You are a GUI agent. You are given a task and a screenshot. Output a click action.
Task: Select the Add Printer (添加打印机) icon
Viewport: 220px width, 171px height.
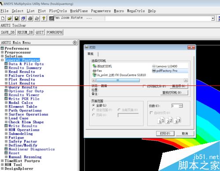click(x=94, y=66)
